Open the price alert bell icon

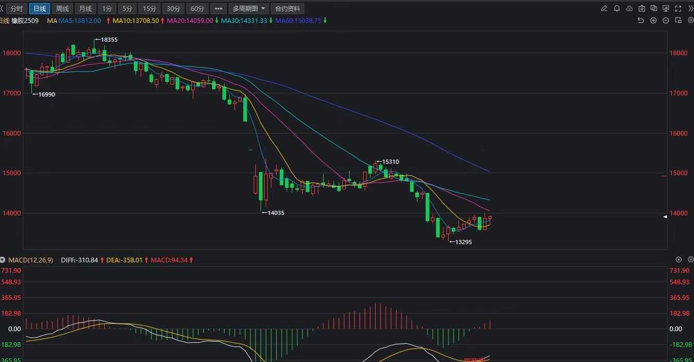coord(617,8)
